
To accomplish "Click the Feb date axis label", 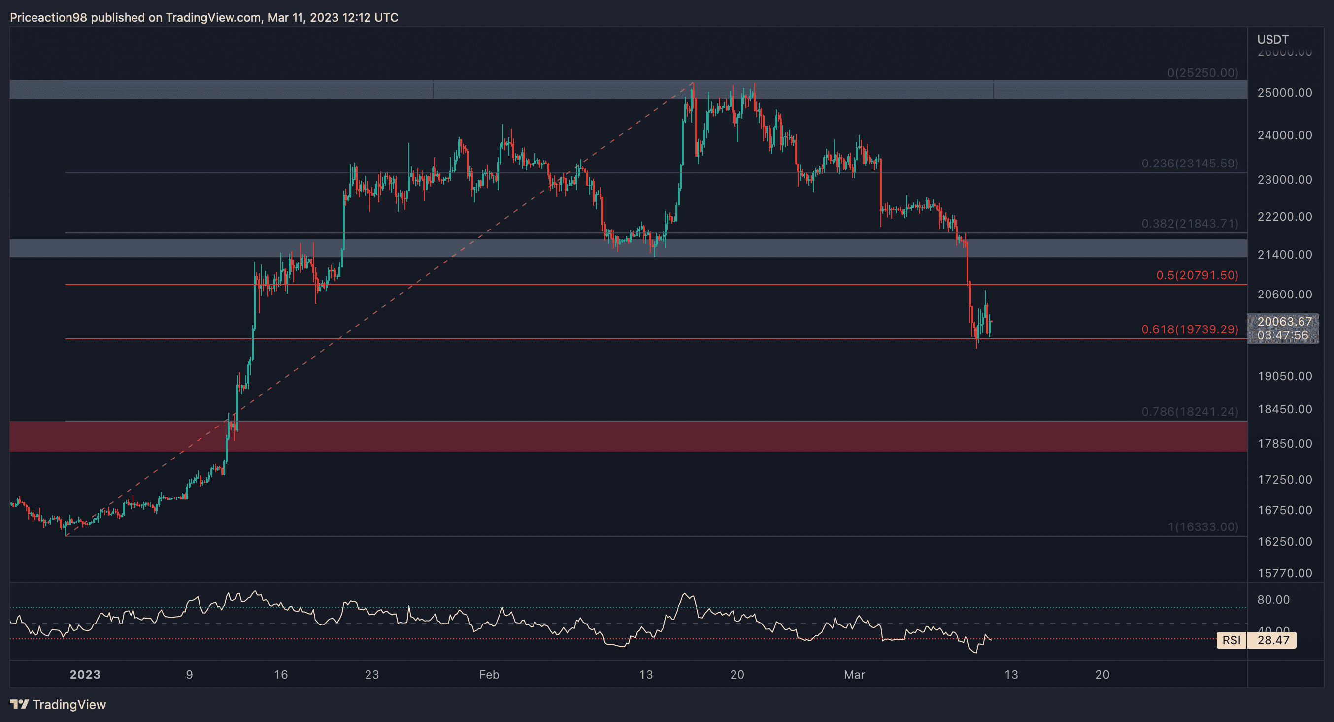I will tap(489, 674).
